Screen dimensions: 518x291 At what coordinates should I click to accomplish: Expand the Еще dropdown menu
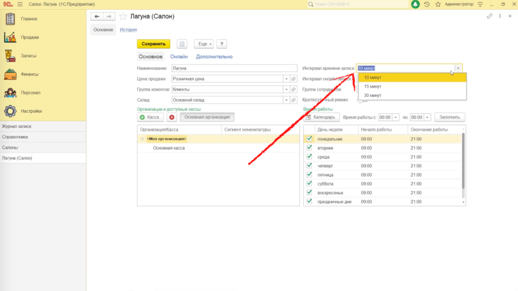coord(204,44)
